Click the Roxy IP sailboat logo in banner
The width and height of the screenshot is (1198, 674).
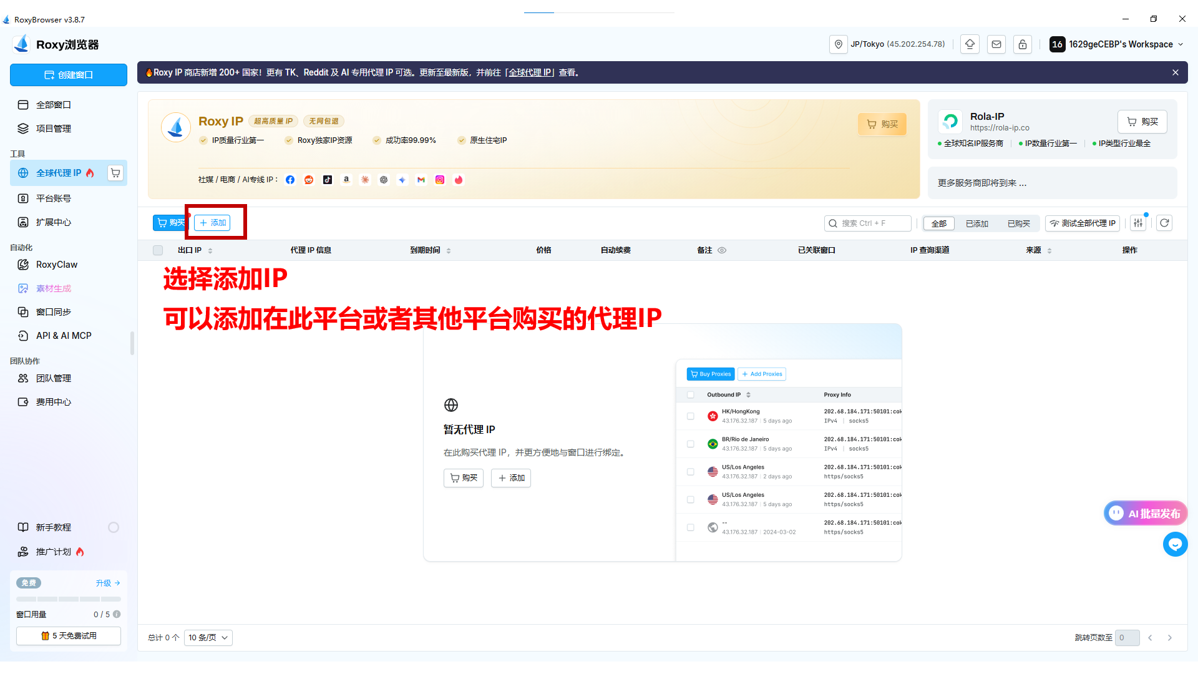click(176, 127)
